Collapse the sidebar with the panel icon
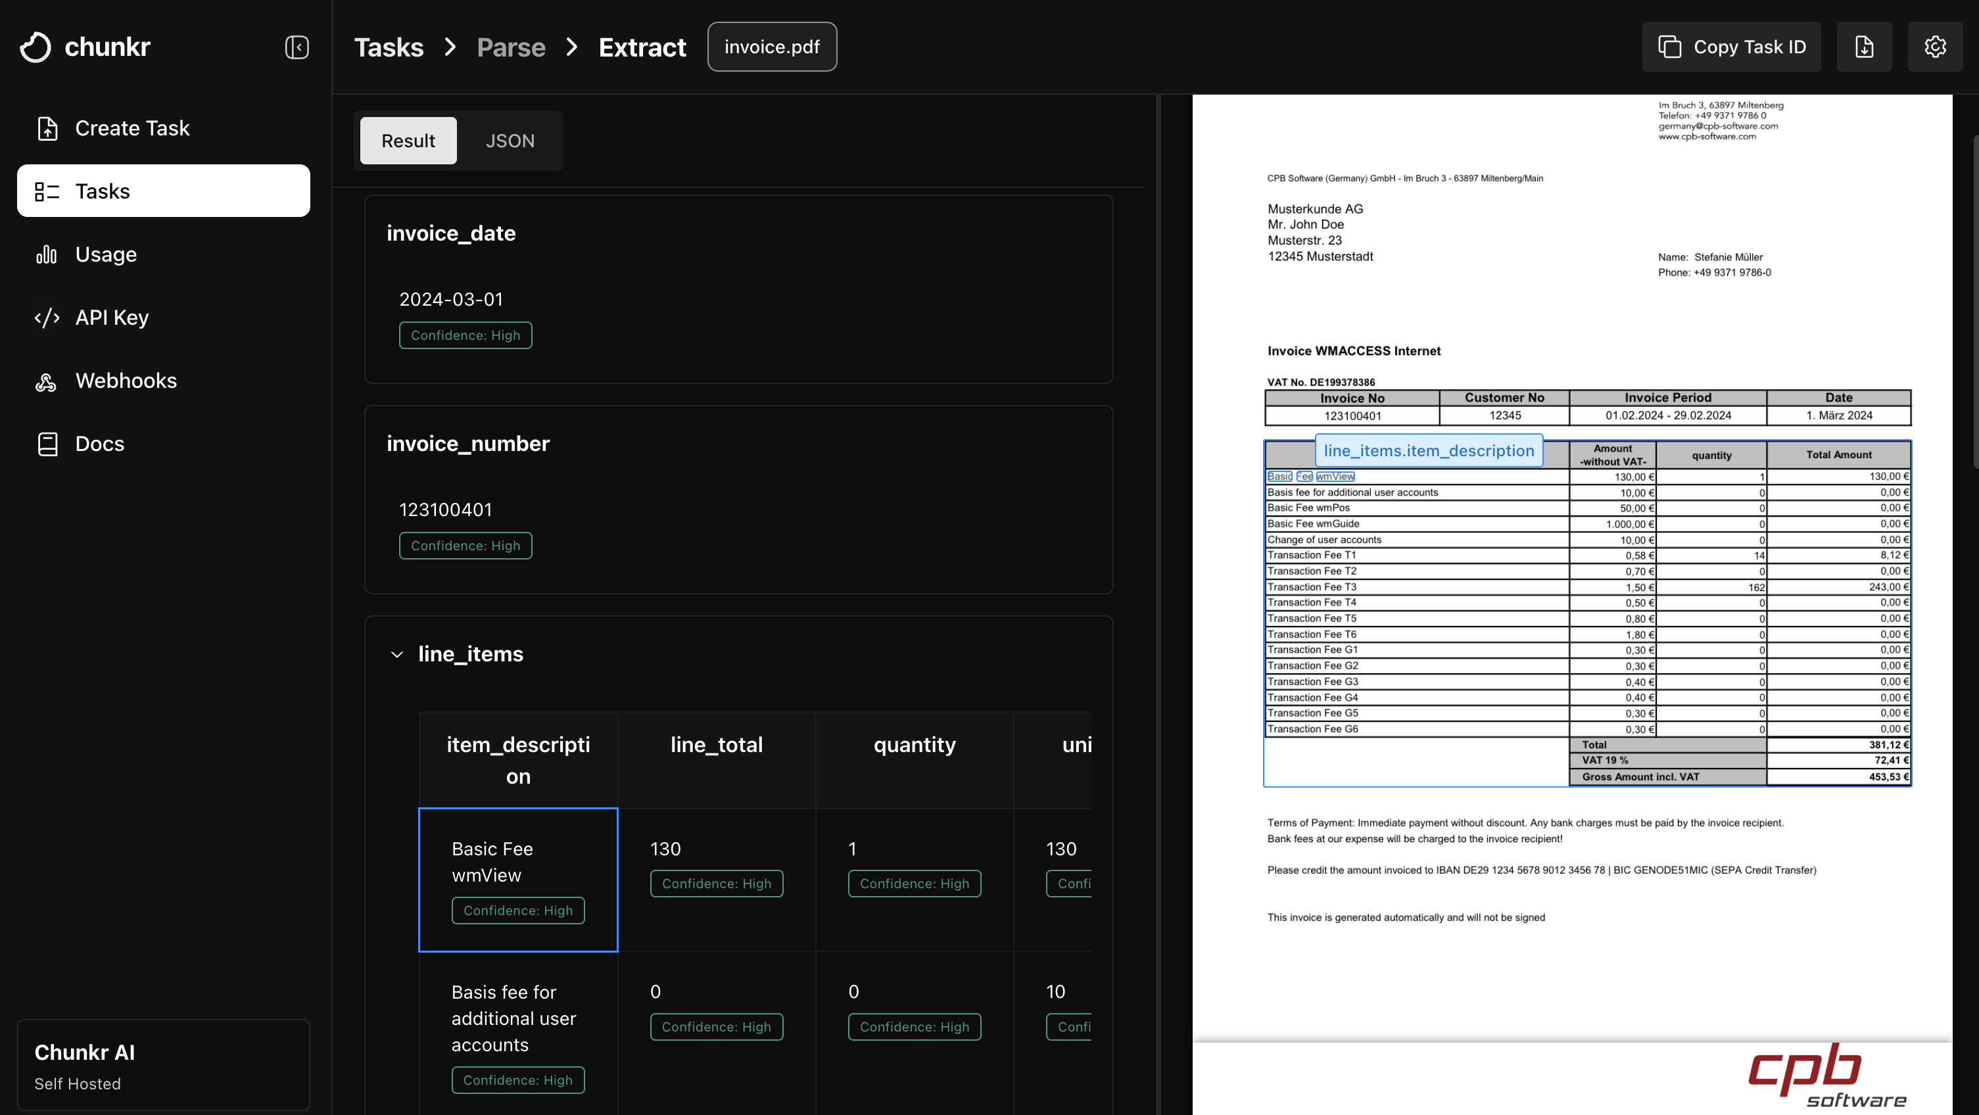Viewport: 1979px width, 1115px height. point(297,47)
